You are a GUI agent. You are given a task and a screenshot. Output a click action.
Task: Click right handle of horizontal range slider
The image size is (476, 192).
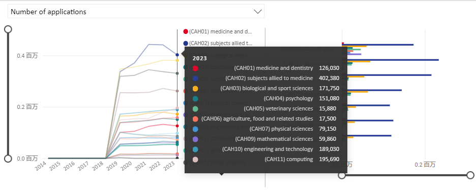coord(470,175)
